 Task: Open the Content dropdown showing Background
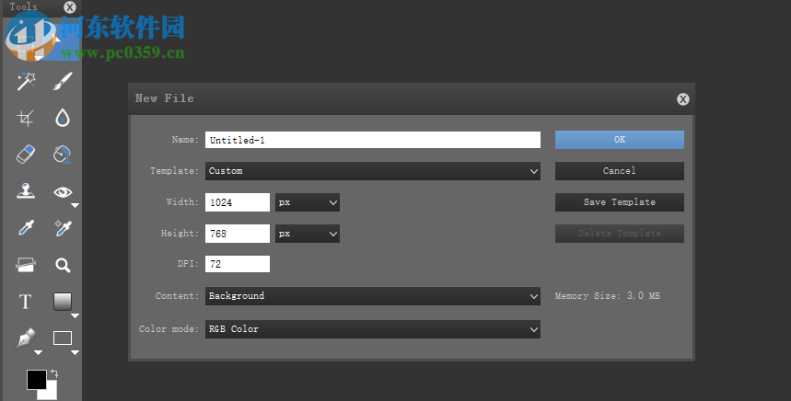click(x=373, y=296)
